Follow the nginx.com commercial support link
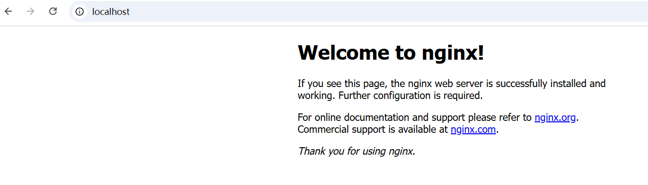The width and height of the screenshot is (648, 185). pyautogui.click(x=473, y=130)
